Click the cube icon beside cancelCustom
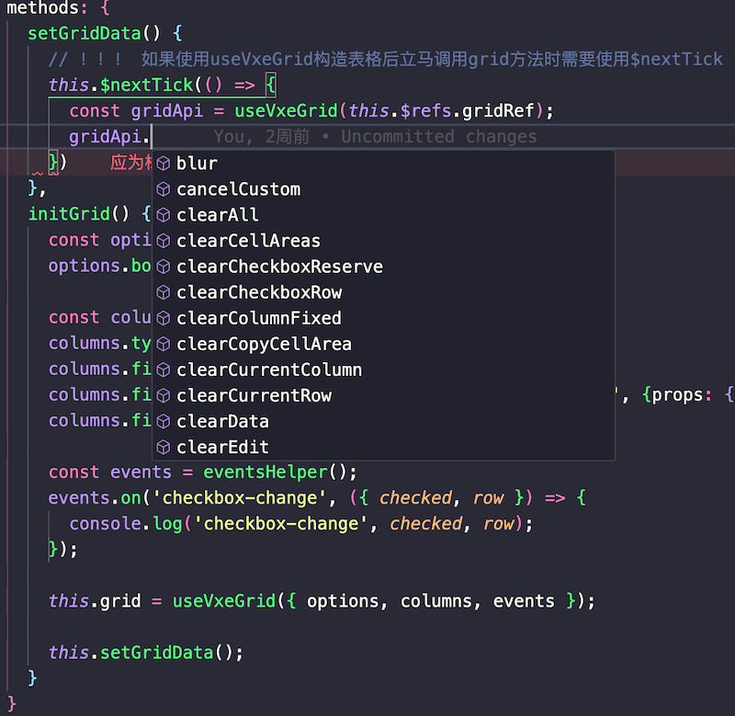The width and height of the screenshot is (735, 716). 164,189
